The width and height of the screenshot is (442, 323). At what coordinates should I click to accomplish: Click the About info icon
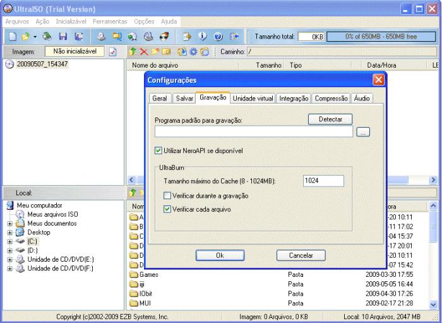point(203,37)
